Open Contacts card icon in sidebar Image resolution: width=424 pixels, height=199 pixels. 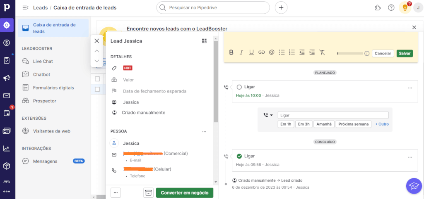(x=7, y=131)
